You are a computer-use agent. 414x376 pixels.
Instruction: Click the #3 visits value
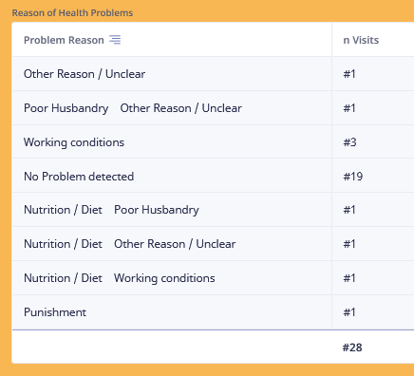pos(349,142)
